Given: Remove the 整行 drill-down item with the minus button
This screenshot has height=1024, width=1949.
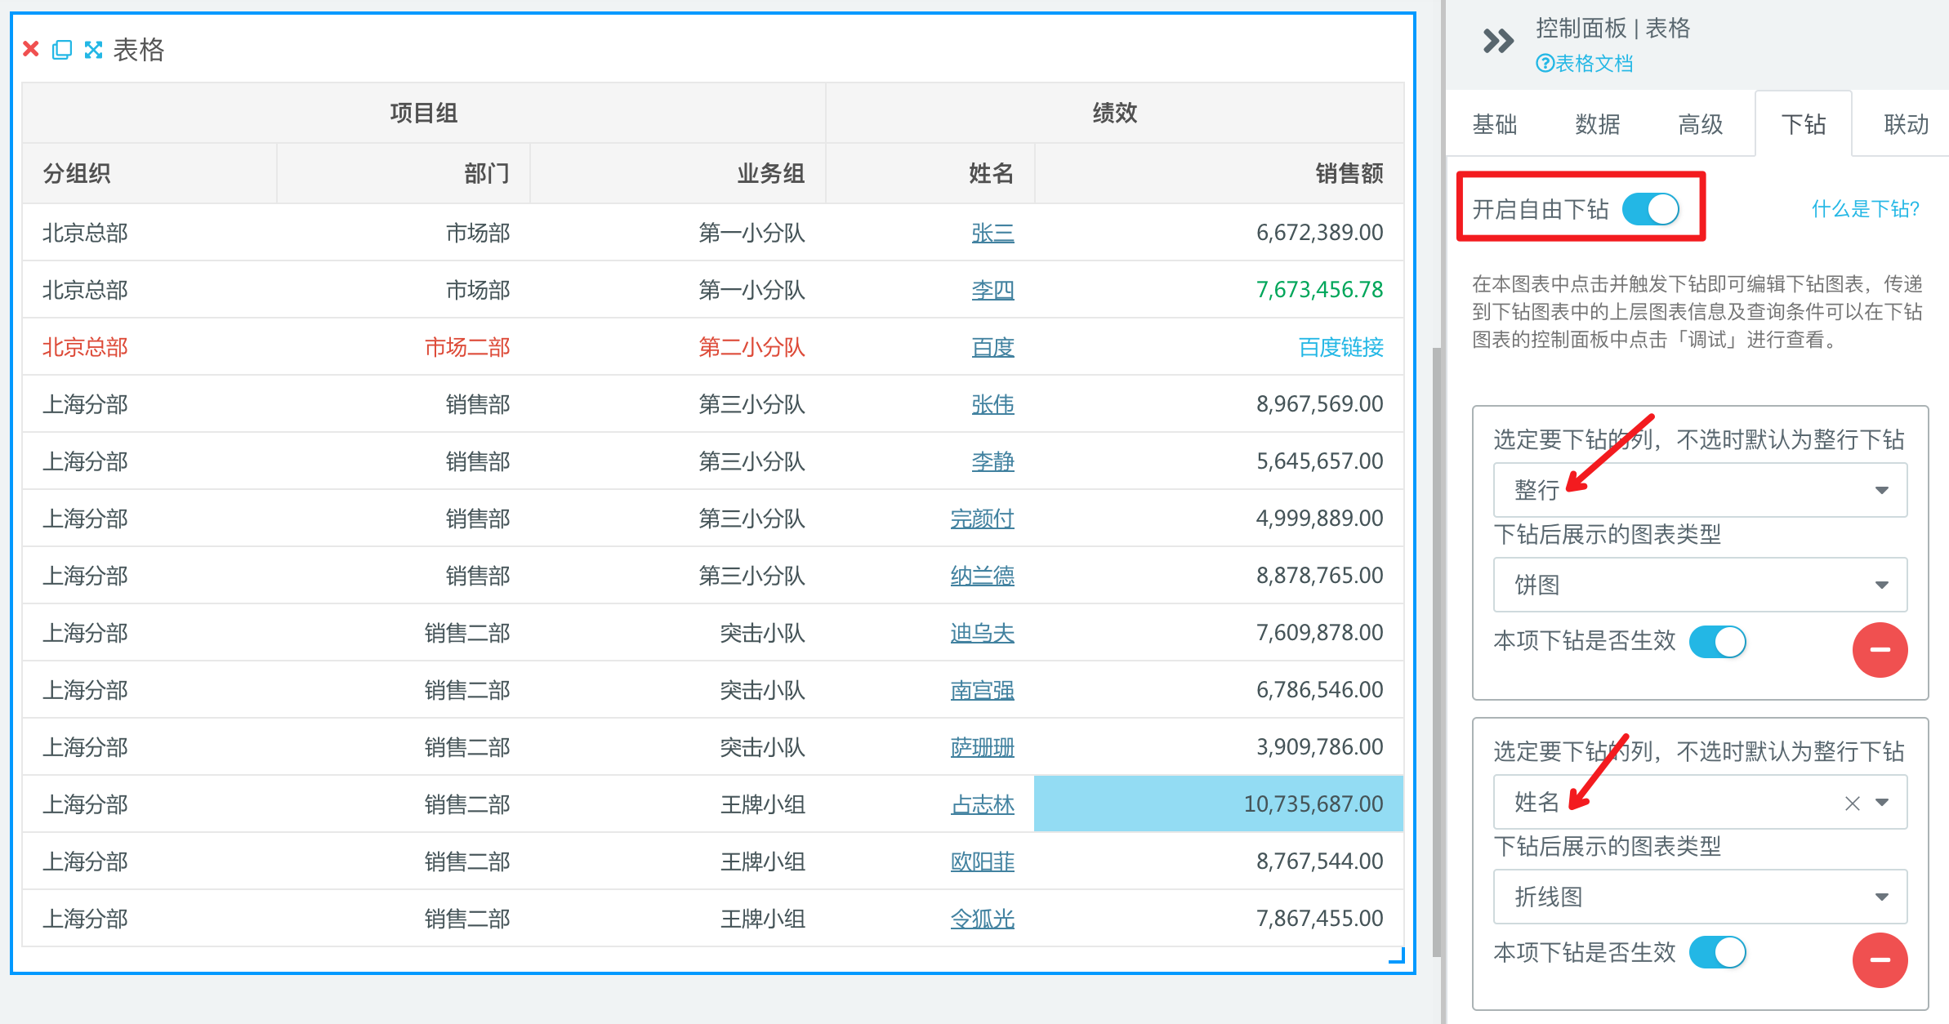Looking at the screenshot, I should click(x=1880, y=650).
